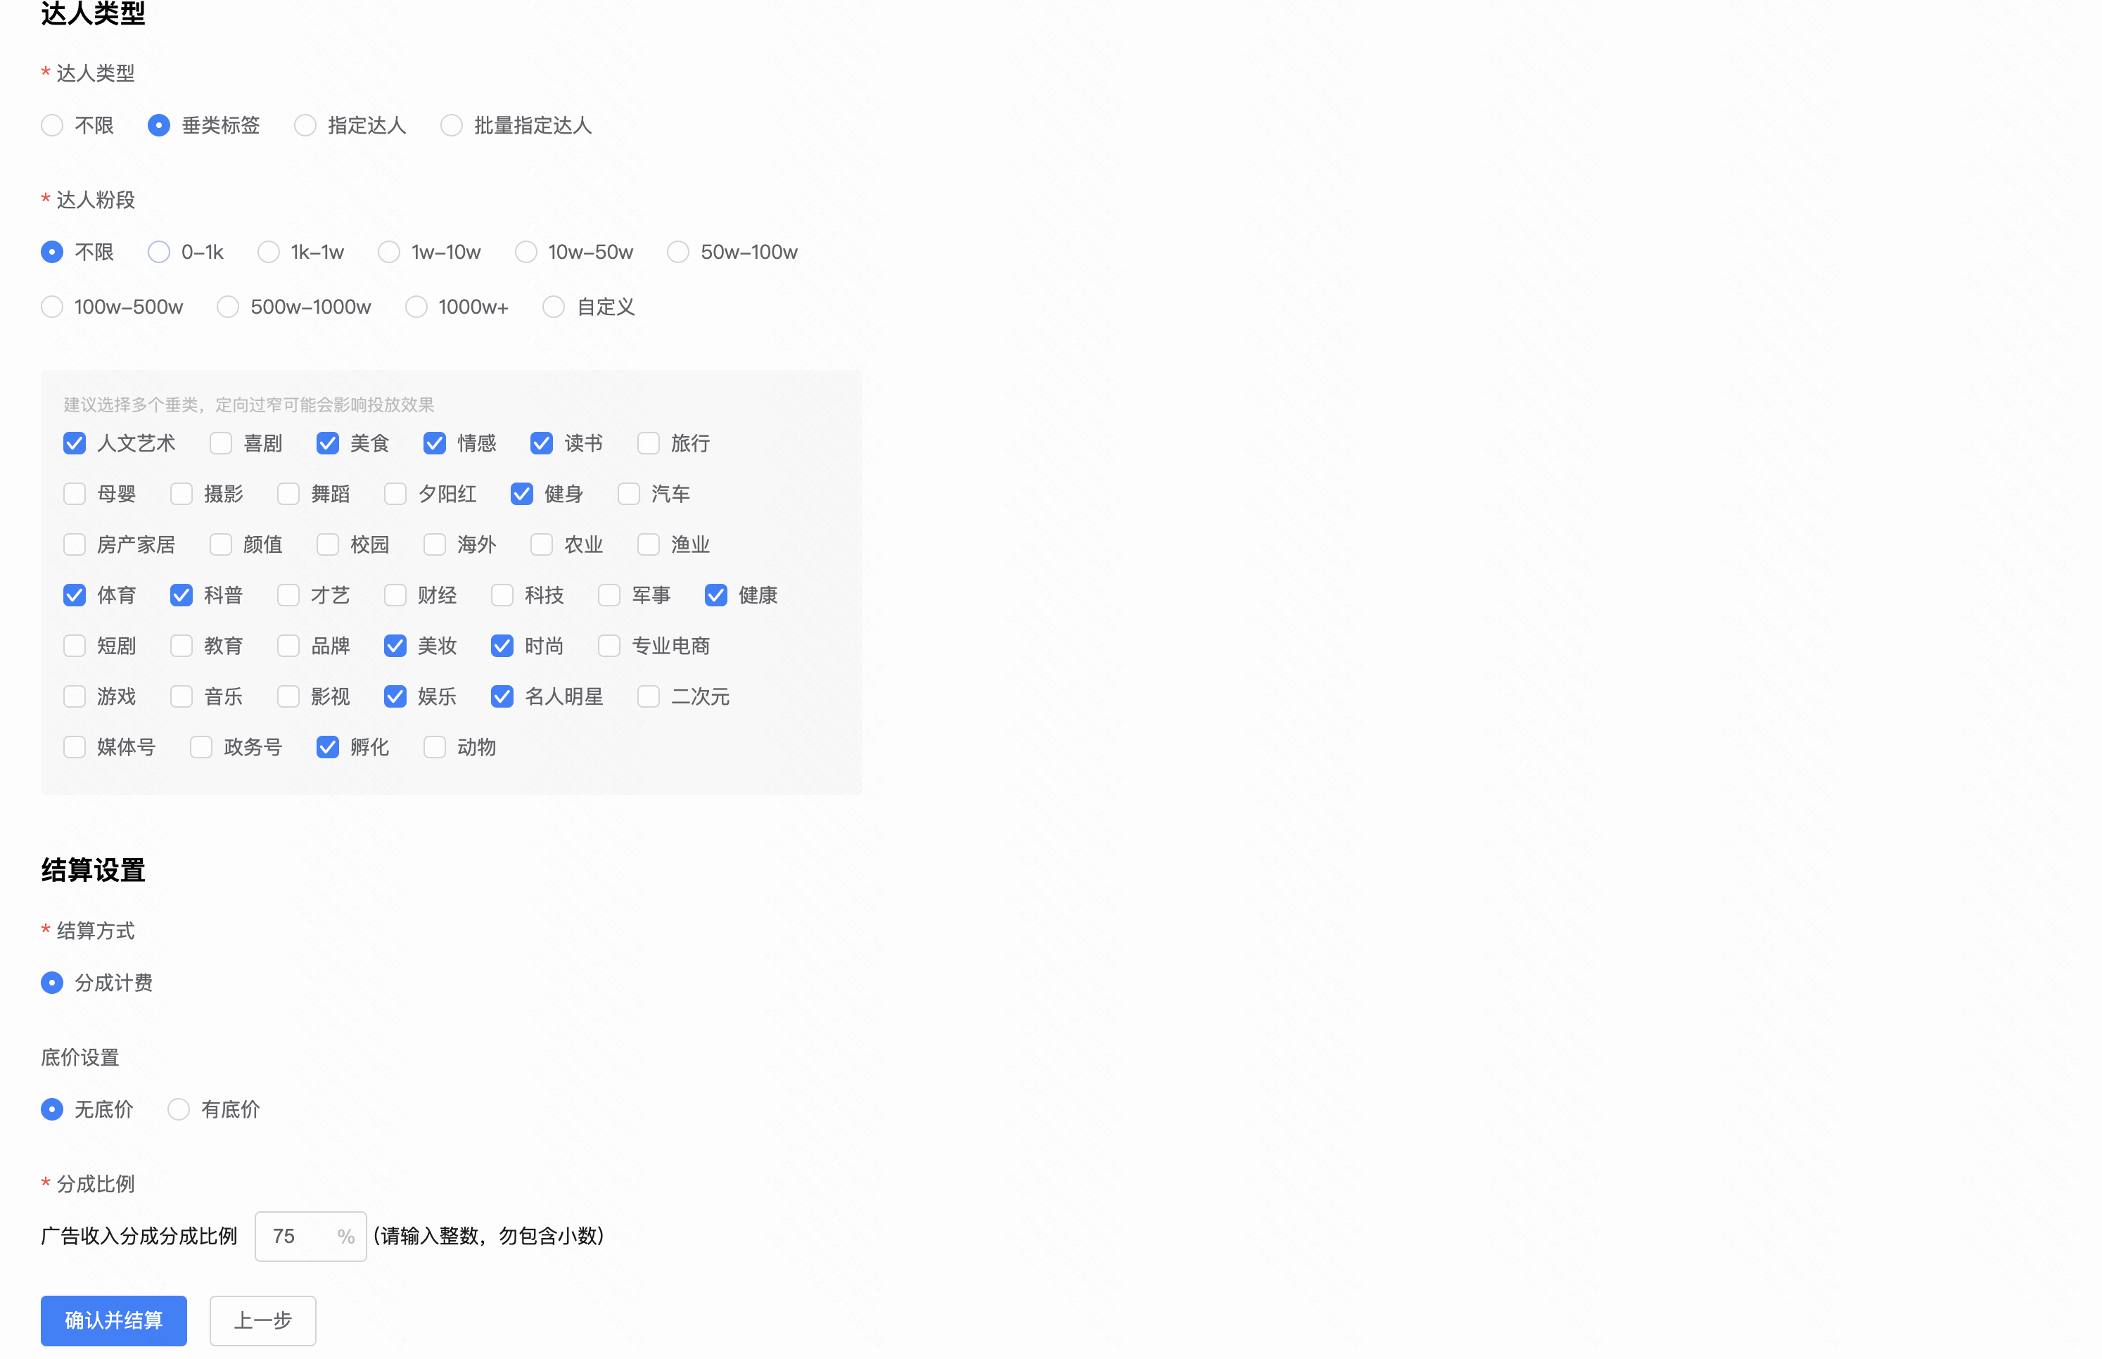Uncheck the 科普 checkbox
Screen dimensions: 2102x1359
[x=181, y=596]
